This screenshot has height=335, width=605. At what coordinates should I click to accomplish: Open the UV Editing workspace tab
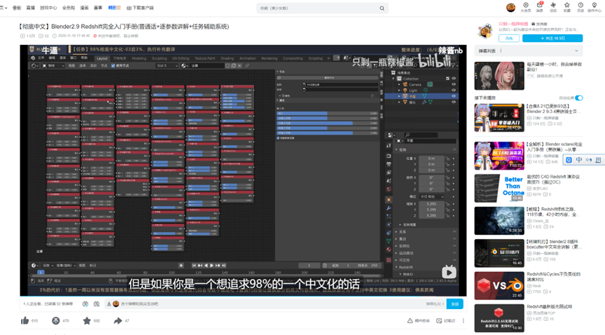[180, 58]
